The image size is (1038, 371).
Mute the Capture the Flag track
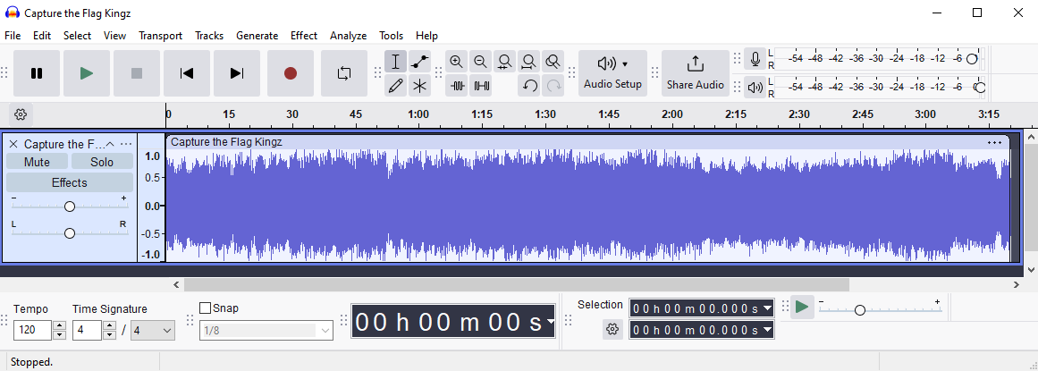click(37, 162)
